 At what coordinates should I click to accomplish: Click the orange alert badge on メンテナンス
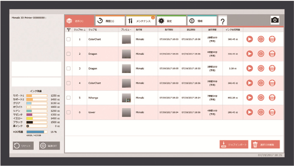point(153,18)
